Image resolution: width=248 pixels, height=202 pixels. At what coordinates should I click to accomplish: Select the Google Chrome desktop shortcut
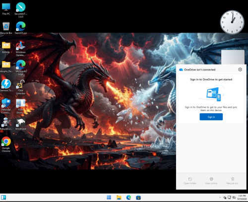pos(6,144)
